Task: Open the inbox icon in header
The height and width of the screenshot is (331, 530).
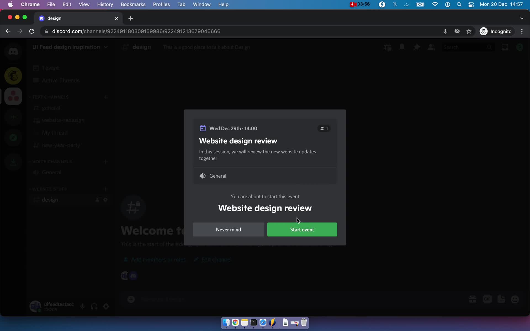Action: tap(505, 47)
